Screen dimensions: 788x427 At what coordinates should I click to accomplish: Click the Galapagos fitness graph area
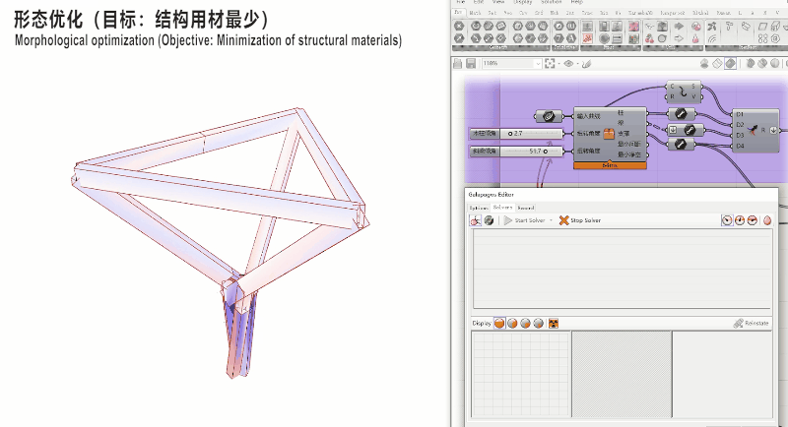click(622, 269)
